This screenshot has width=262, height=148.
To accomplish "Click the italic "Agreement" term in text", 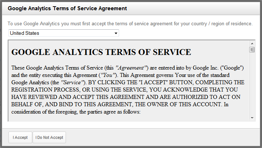I will point(131,68).
